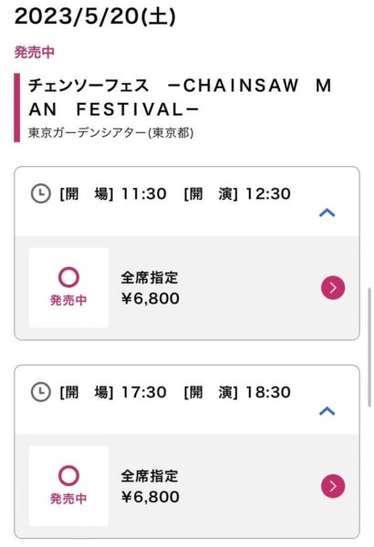The width and height of the screenshot is (374, 547).
Task: Click the 発売中 status box of the first performance
Action: tap(68, 288)
